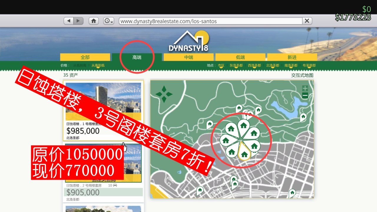377x212 pixels.
Task: Filter location by 西洛圣都
Action: pos(254,65)
